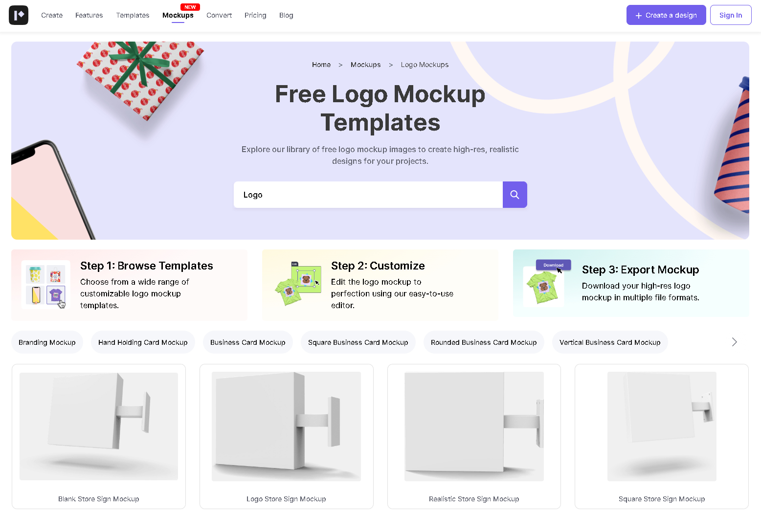Select Square Business Card Mockup chip

coord(358,342)
